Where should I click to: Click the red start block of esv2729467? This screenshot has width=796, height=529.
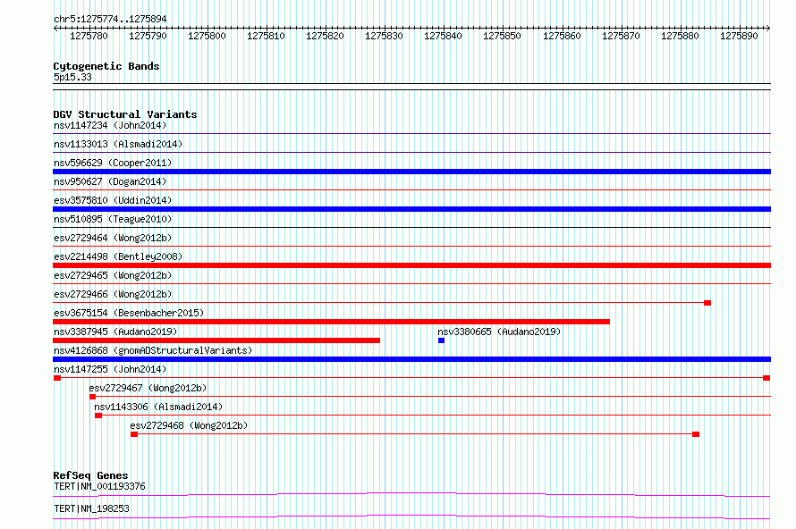92,397
